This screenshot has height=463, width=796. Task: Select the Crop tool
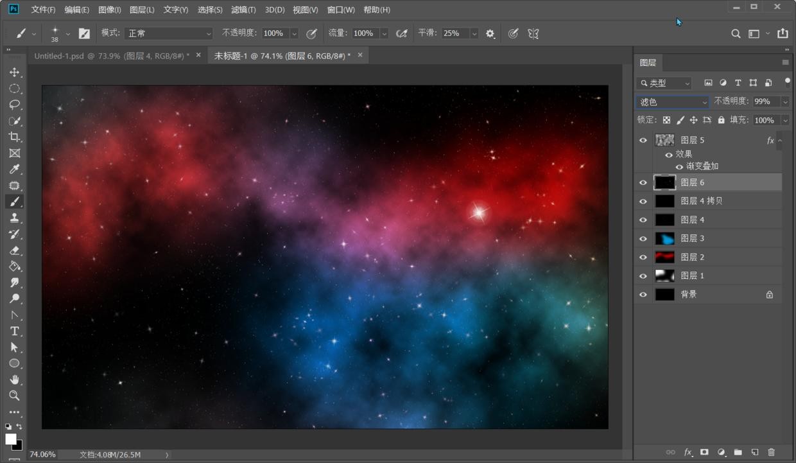[x=14, y=137]
